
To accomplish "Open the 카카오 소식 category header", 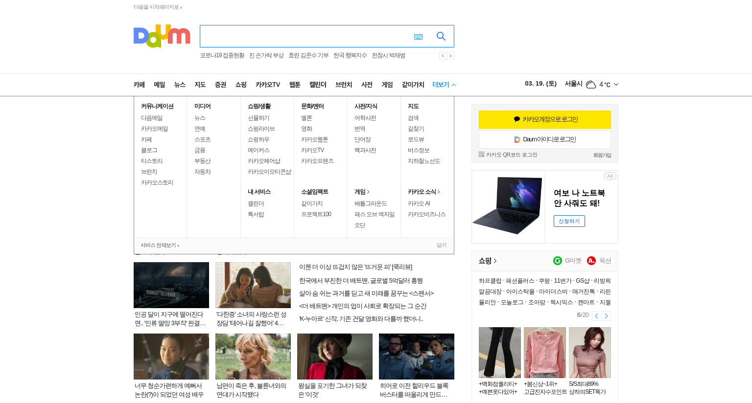I will [424, 192].
